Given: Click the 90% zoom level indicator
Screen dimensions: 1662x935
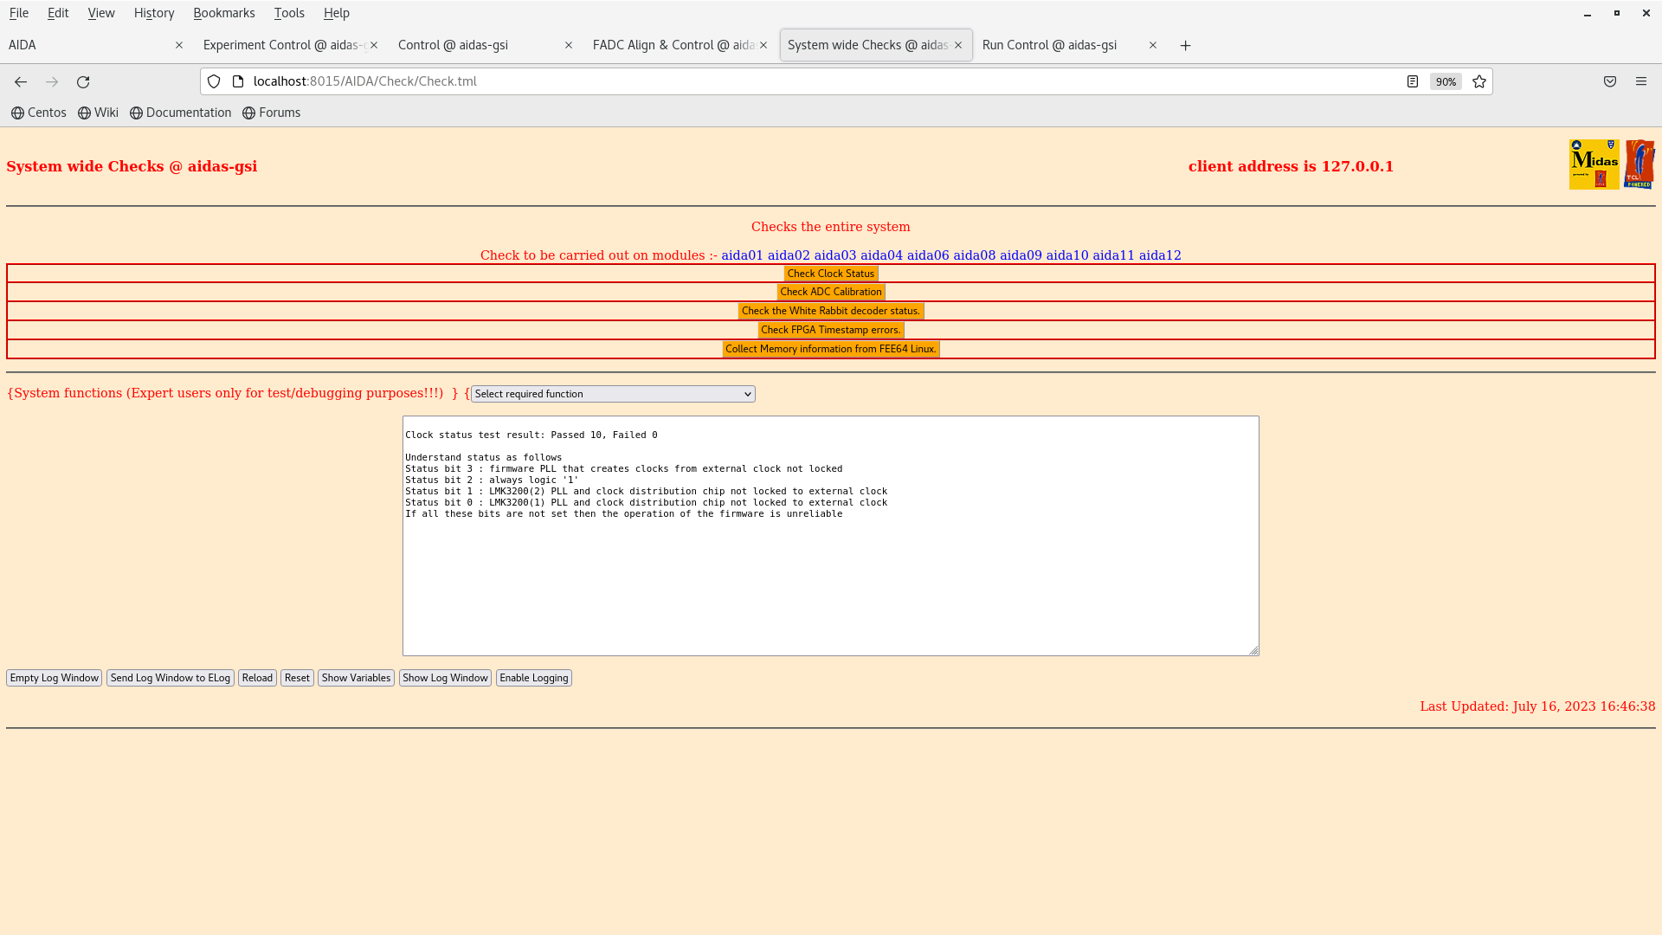Looking at the screenshot, I should point(1446,81).
